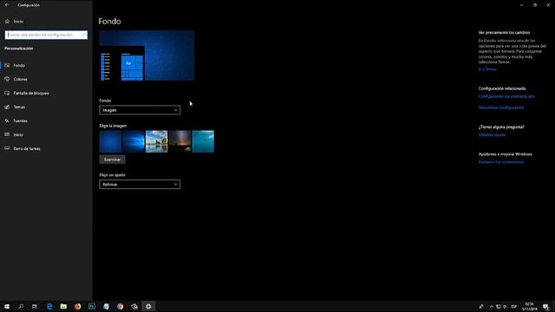Screen dimensions: 555x312
Task: Choose the underwater swimmer wallpaper thumbnail
Action: point(203,141)
